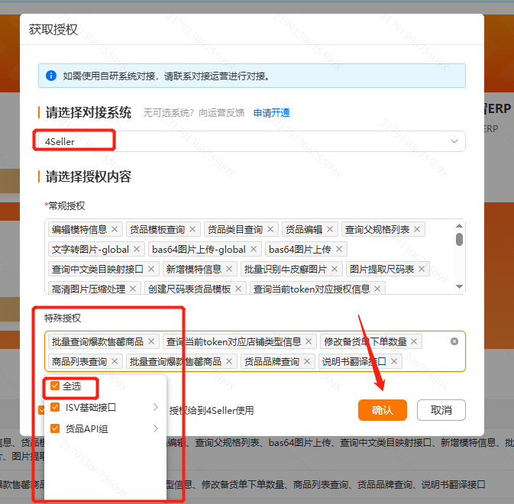Remove the bas64图片上传-global tag

pyautogui.click(x=254, y=250)
